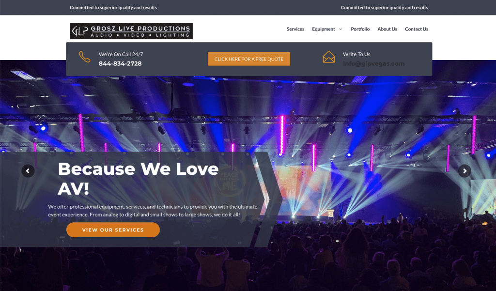This screenshot has height=291, width=496.
Task: Open the Contact Us page
Action: [416, 29]
